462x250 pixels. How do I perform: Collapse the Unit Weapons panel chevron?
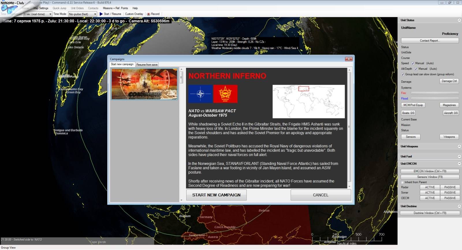point(459,146)
